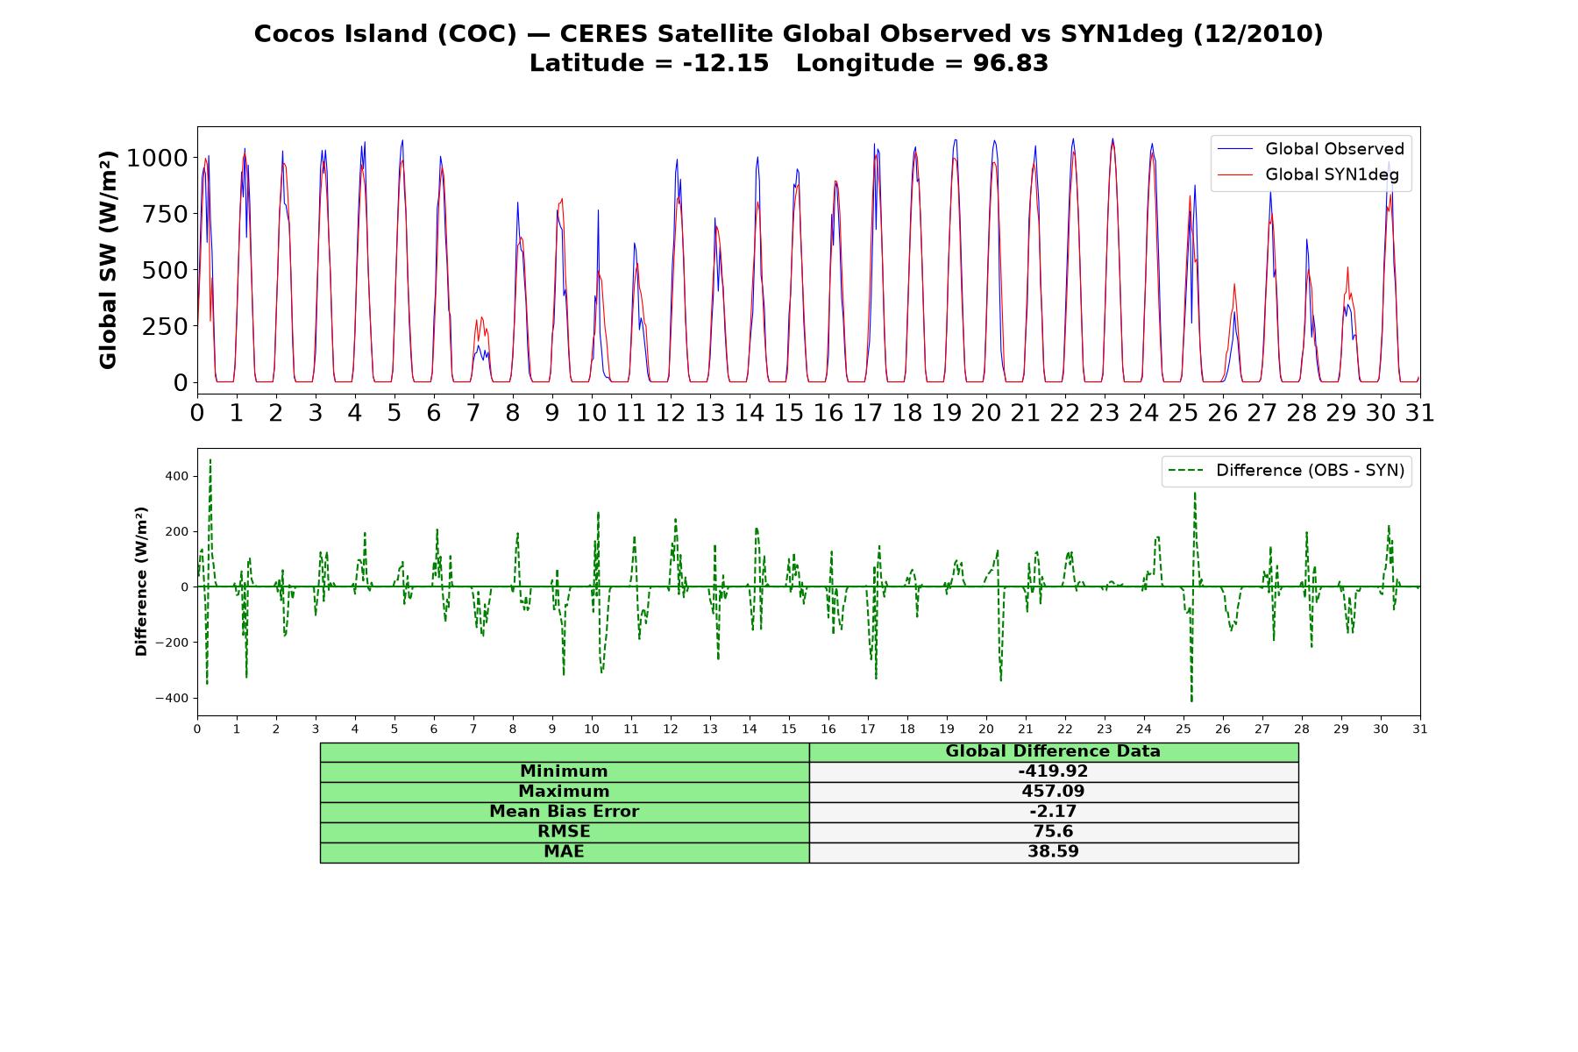Select the red SYN1deg legend line
Screen dimensions: 1578x1052
1236,175
